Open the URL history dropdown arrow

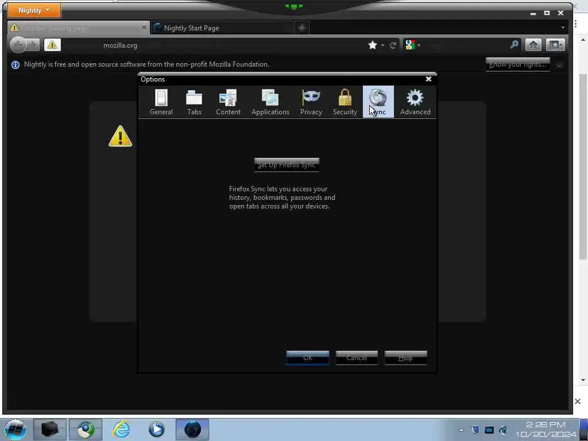tap(382, 45)
